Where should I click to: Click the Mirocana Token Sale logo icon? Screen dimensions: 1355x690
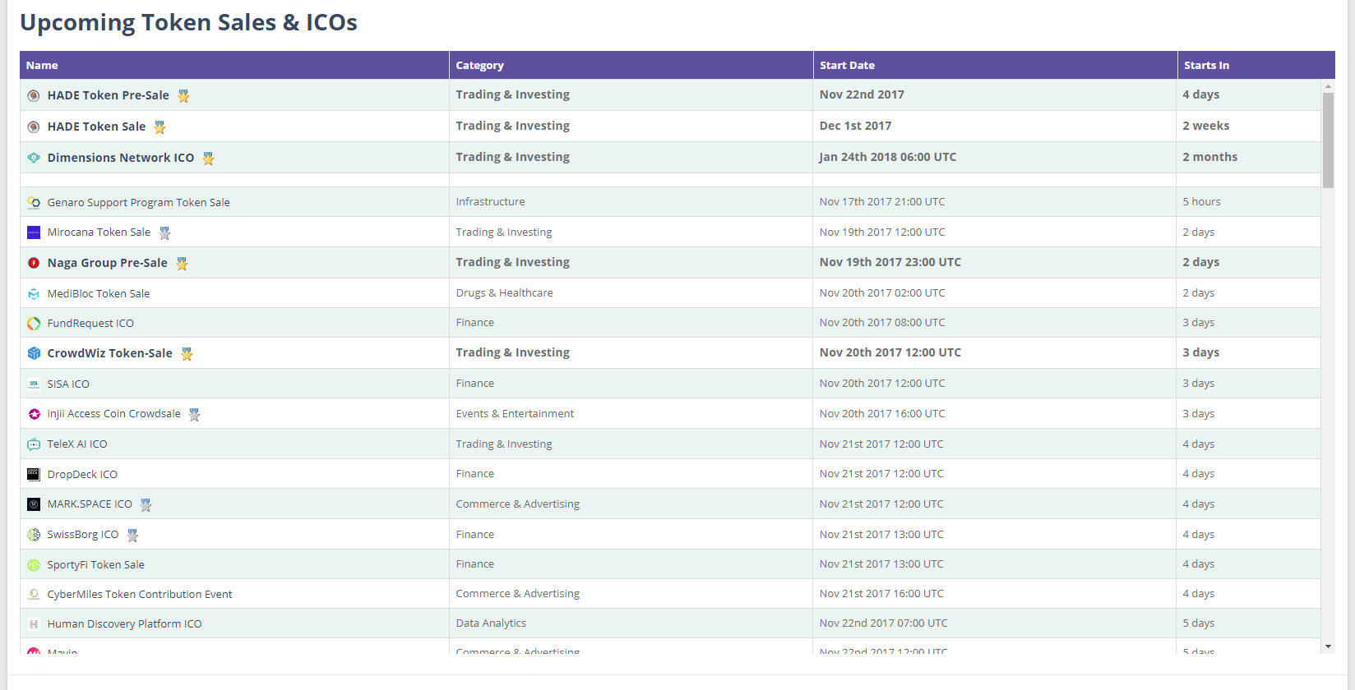pos(34,232)
